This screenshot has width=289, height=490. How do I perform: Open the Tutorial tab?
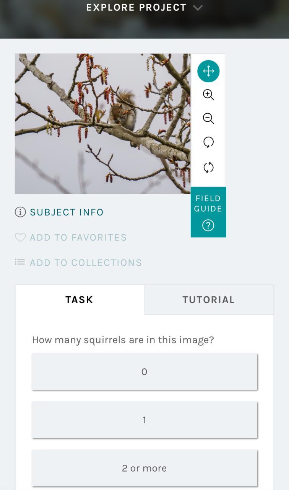208,300
